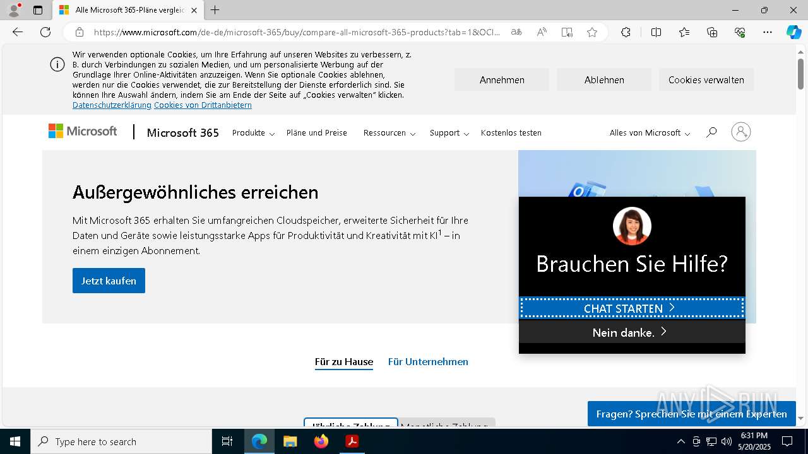The width and height of the screenshot is (808, 454).
Task: Show hidden system tray icons
Action: [680, 441]
